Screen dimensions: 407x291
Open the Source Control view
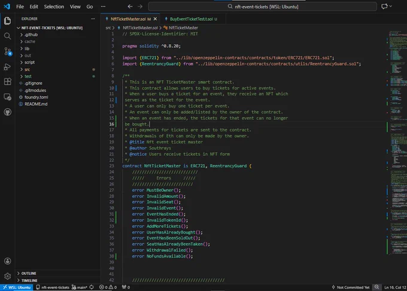pyautogui.click(x=8, y=51)
